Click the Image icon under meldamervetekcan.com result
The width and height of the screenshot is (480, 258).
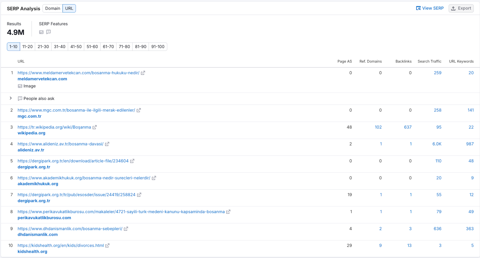tap(20, 86)
